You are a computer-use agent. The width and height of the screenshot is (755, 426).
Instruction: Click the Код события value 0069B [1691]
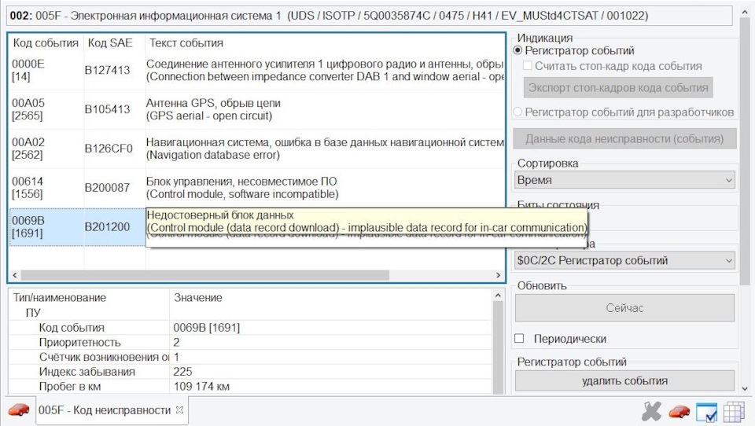tap(206, 327)
